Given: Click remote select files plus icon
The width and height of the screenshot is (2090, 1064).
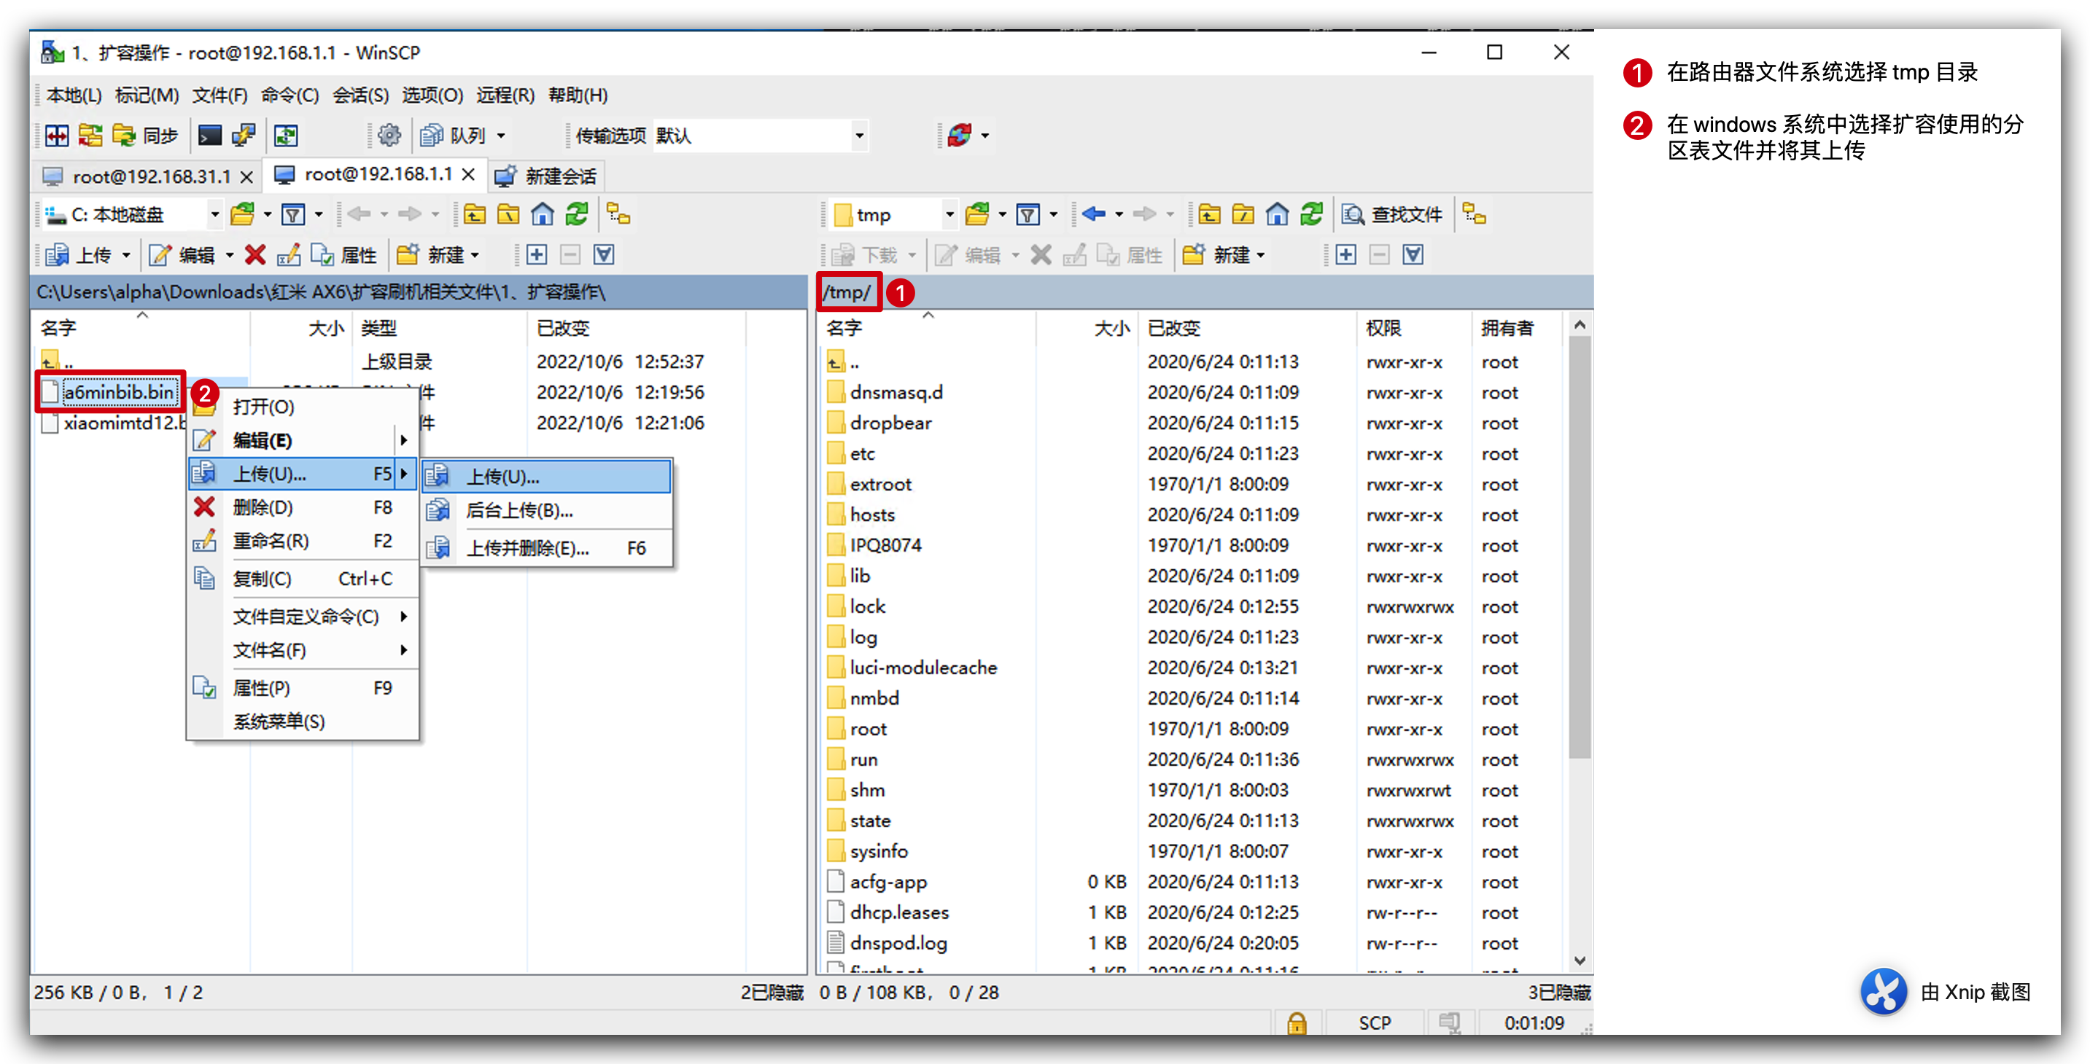Looking at the screenshot, I should pyautogui.click(x=1345, y=256).
